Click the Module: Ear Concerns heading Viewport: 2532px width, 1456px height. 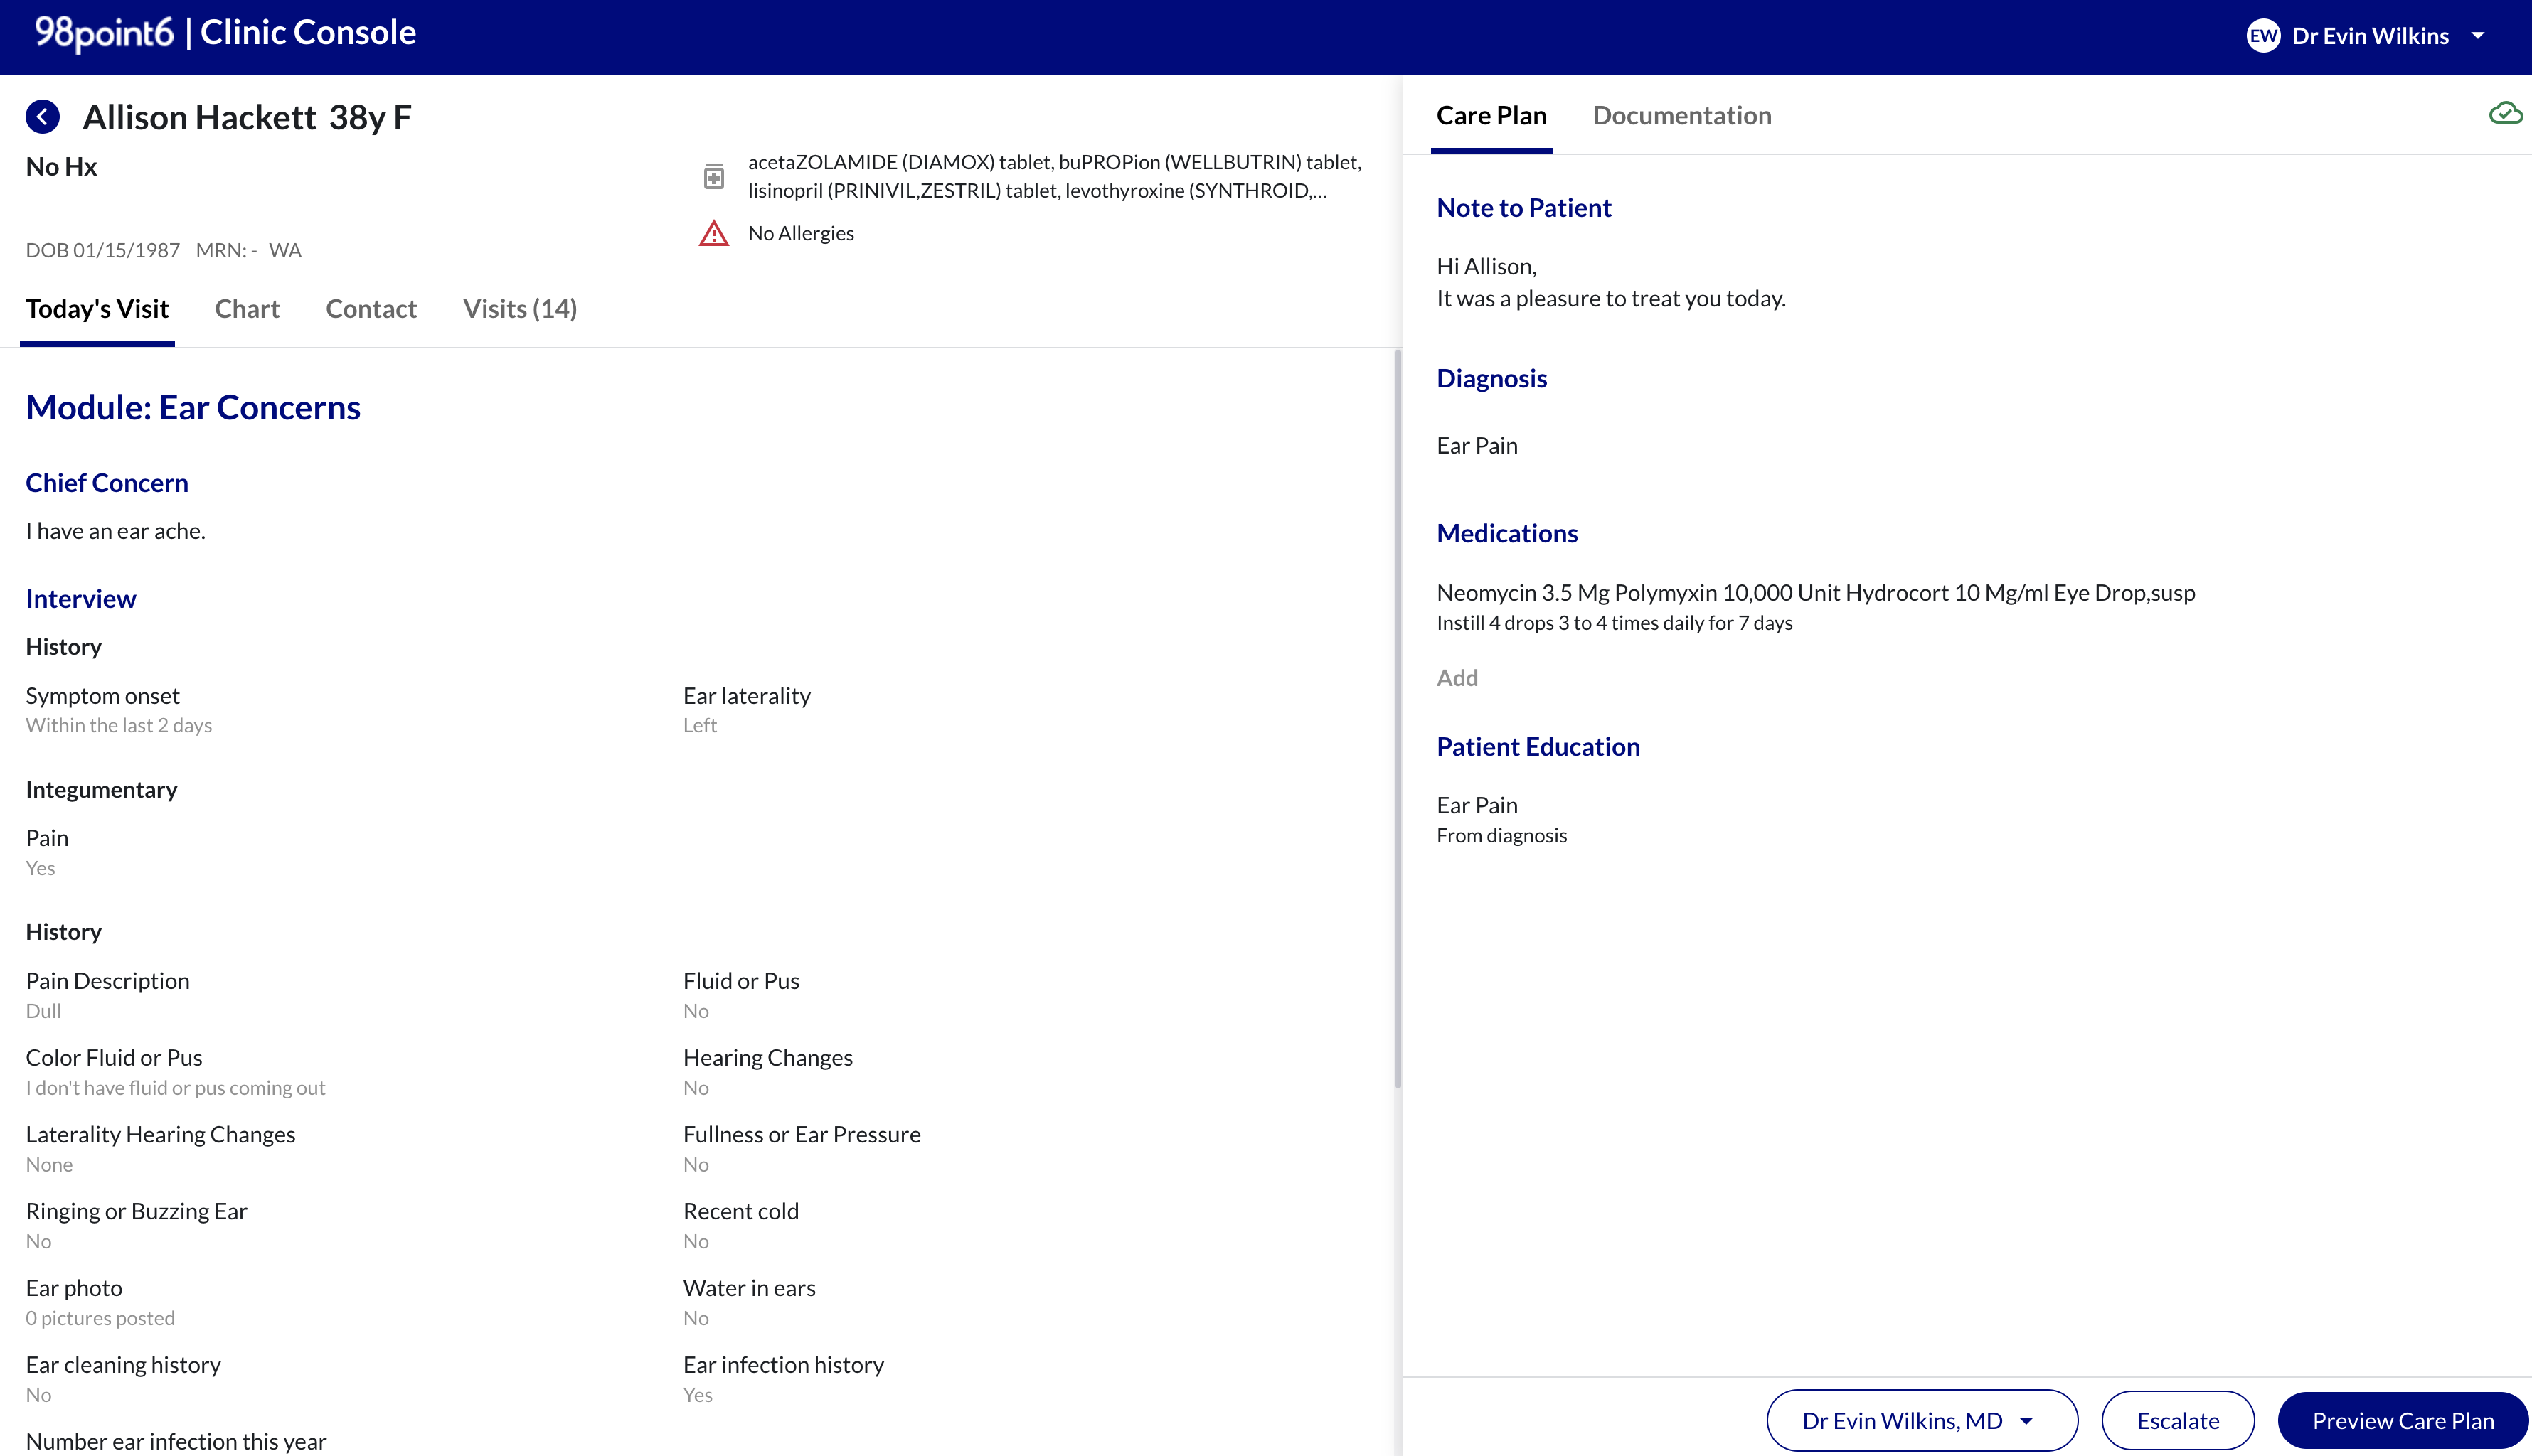coord(193,407)
